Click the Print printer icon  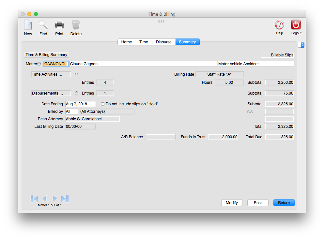[59, 25]
